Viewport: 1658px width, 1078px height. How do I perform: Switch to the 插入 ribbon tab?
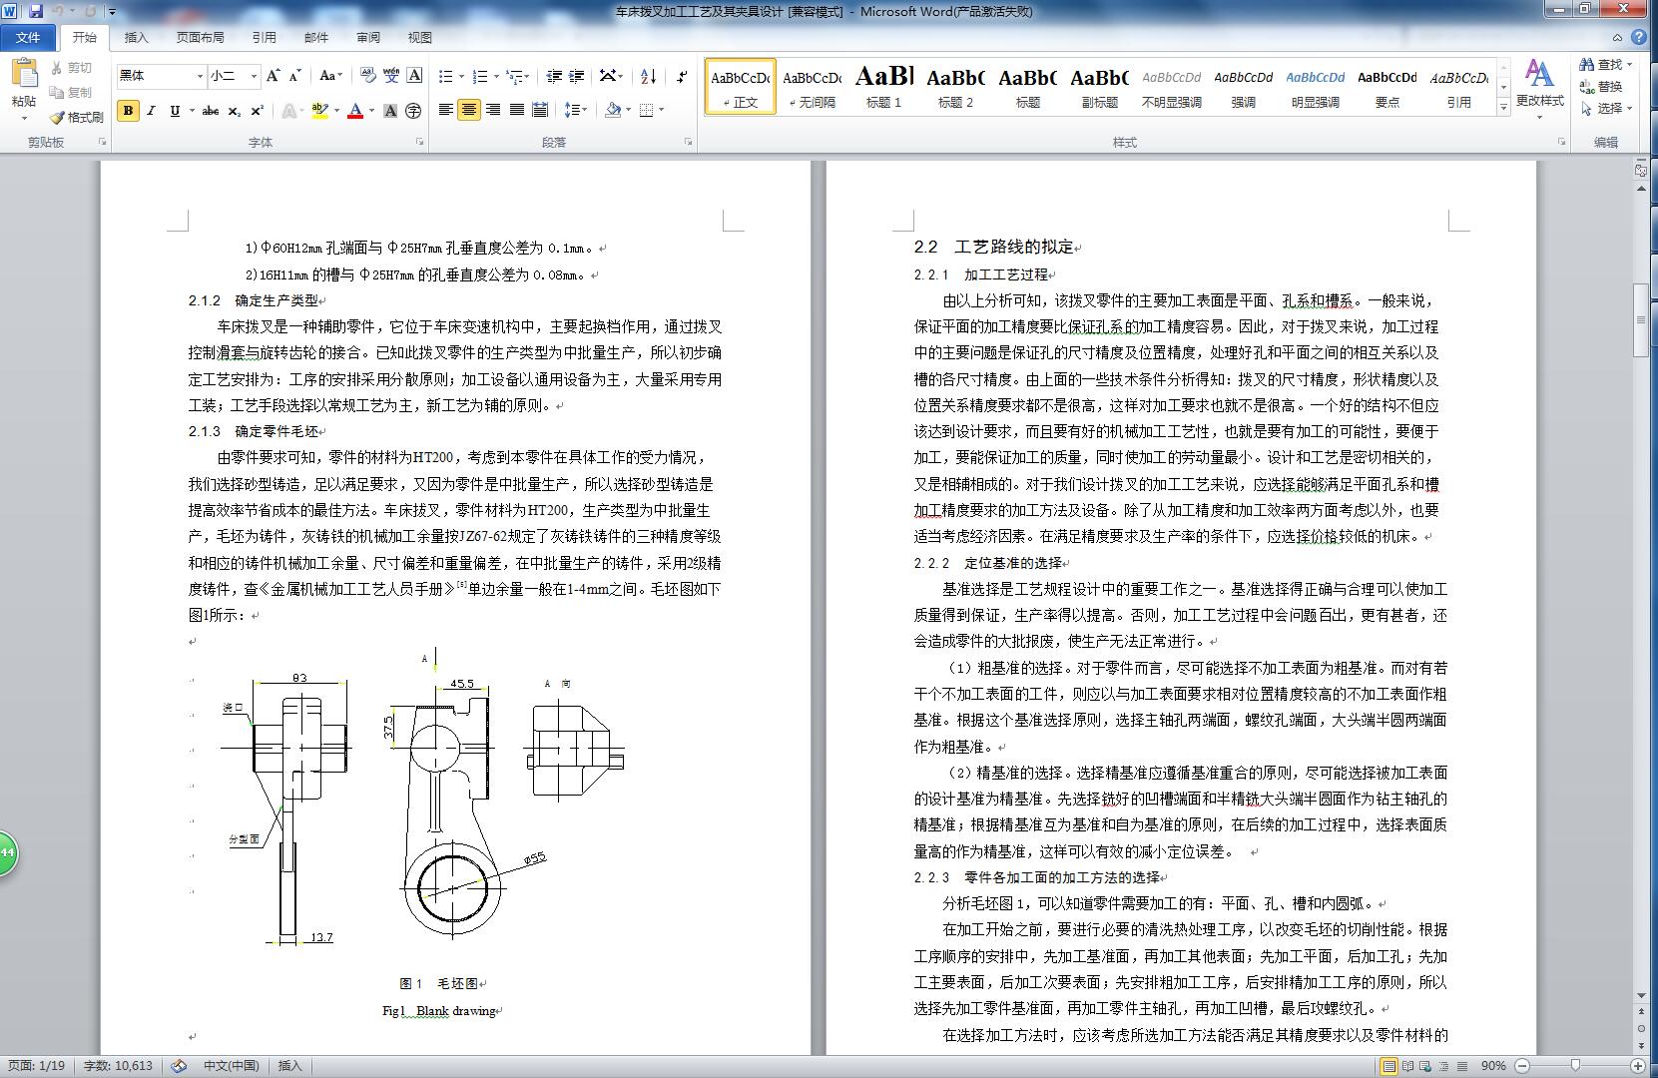click(x=135, y=37)
